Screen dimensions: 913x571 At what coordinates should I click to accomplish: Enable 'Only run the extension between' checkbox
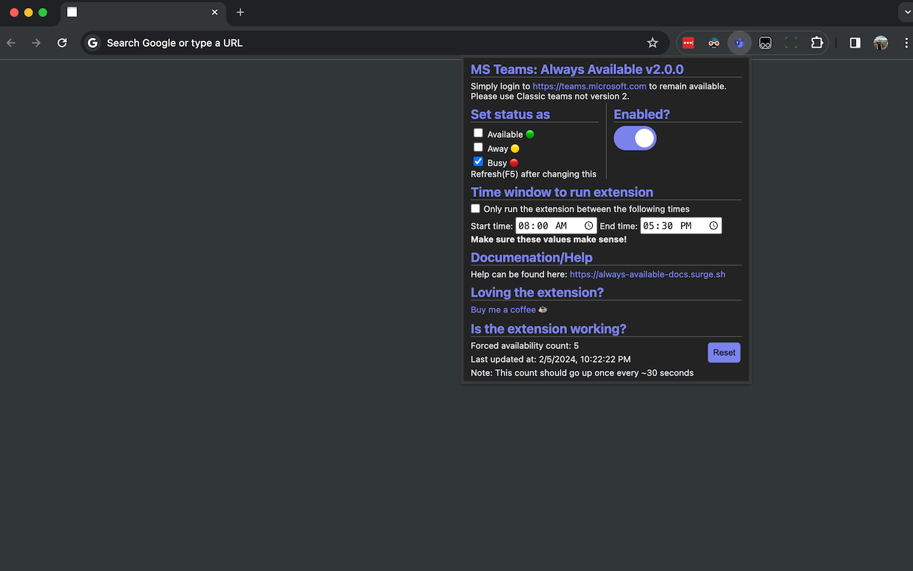pos(476,208)
